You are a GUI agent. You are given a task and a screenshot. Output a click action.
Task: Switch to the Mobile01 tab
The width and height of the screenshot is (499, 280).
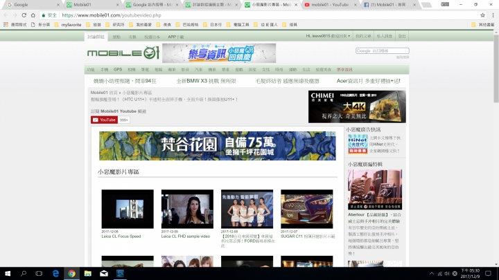tap(92, 5)
